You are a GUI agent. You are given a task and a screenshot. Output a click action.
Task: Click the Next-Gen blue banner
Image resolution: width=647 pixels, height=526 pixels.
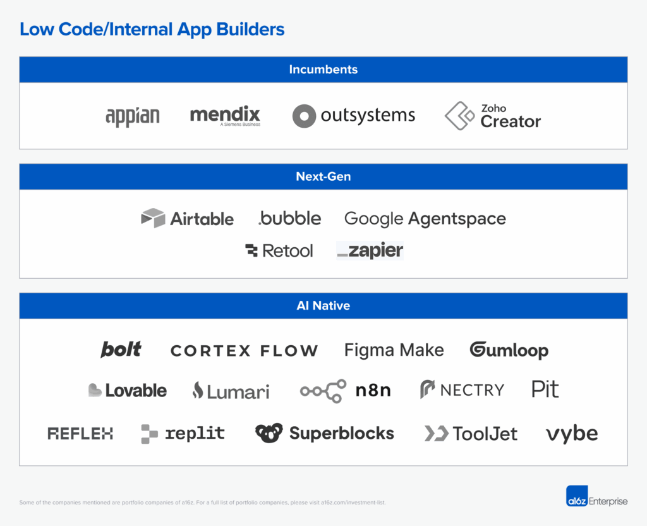pos(323,176)
